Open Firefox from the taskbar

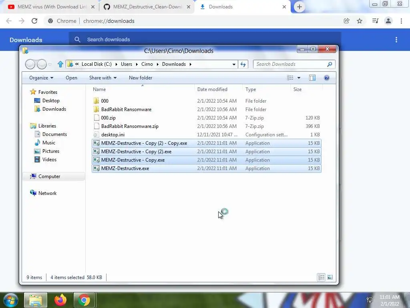(60, 300)
